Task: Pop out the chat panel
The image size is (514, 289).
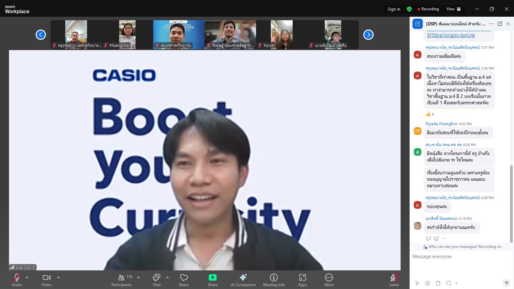Action: click(x=500, y=24)
